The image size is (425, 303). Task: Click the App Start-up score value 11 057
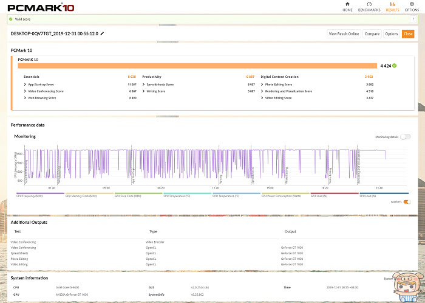click(132, 85)
